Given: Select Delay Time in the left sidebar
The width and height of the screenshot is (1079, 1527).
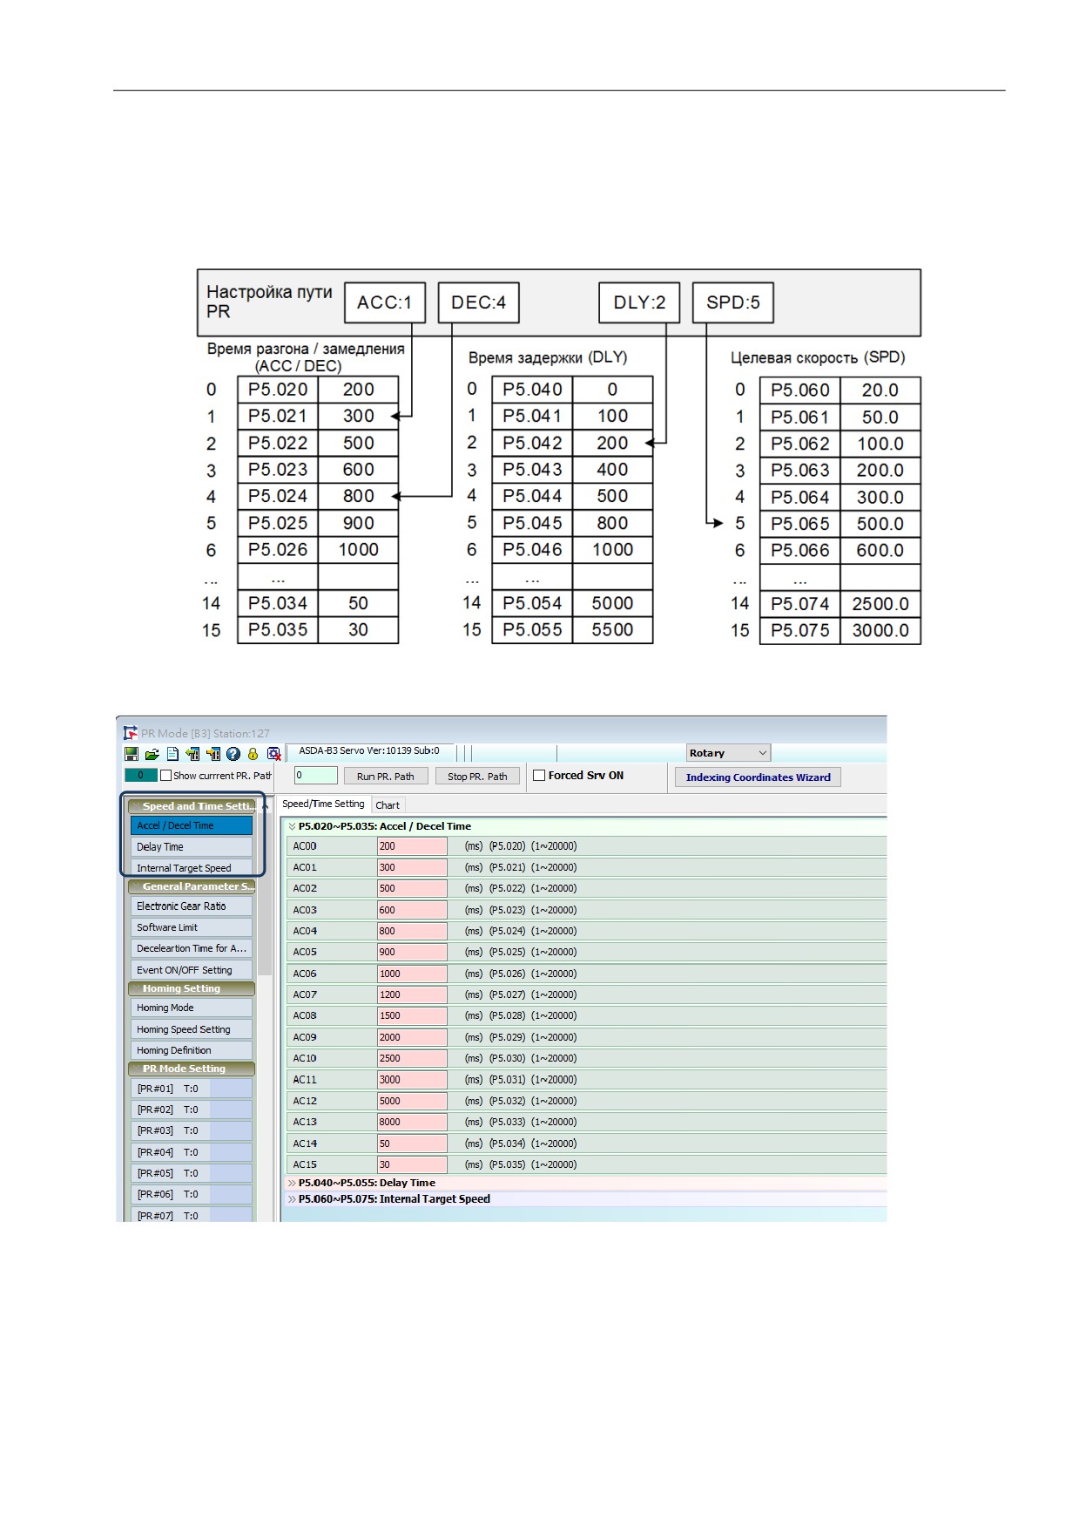Looking at the screenshot, I should coord(192,847).
